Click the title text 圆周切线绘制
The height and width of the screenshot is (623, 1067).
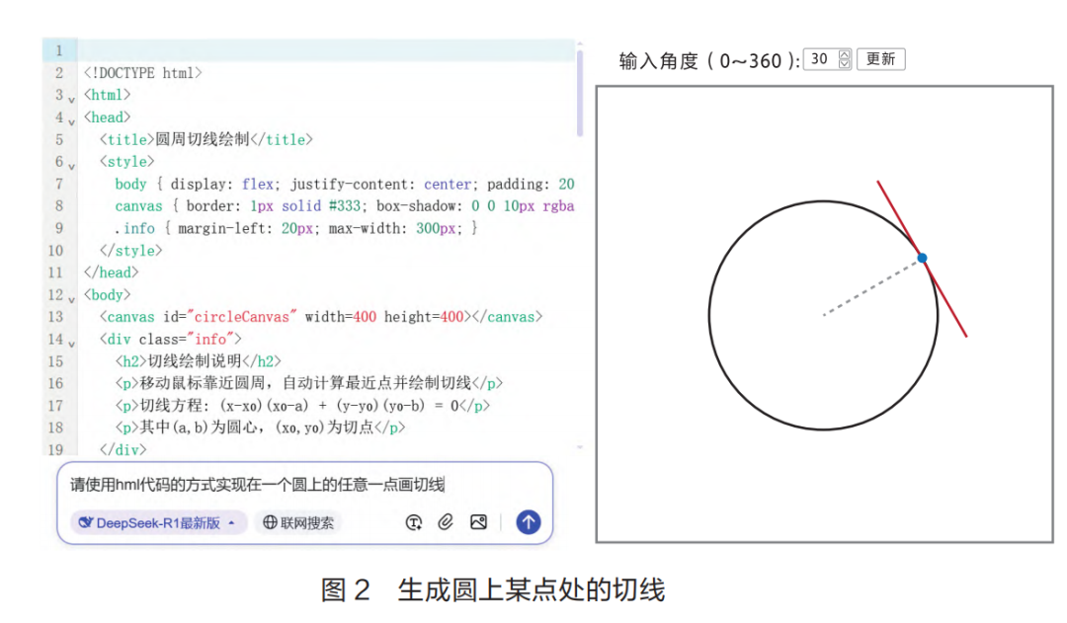[x=203, y=139]
